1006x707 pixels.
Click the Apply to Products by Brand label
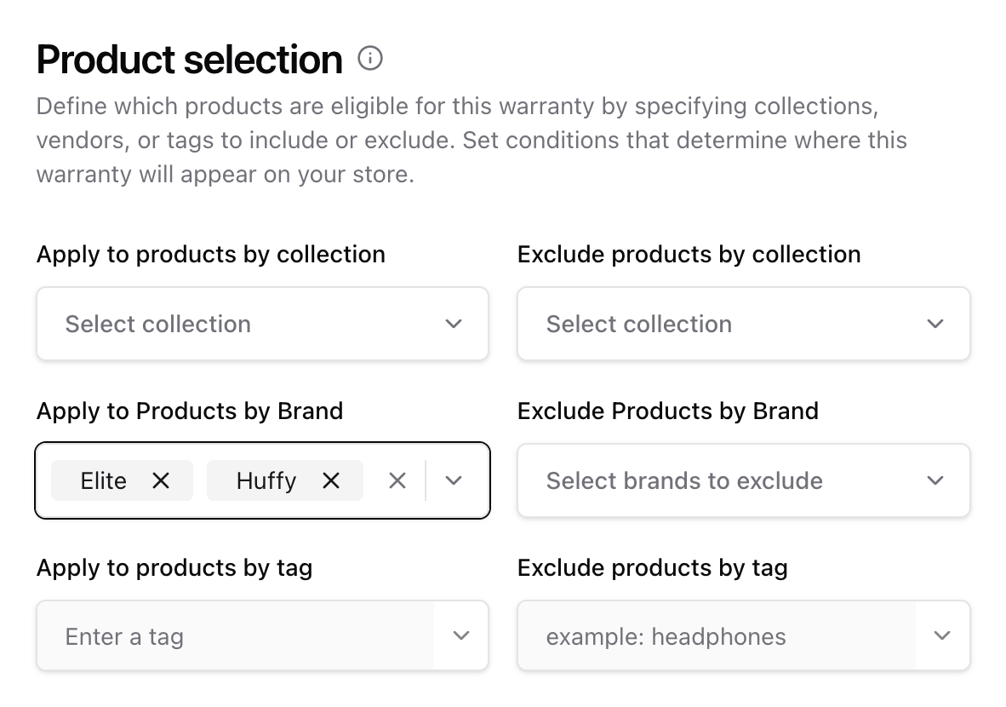coord(190,411)
